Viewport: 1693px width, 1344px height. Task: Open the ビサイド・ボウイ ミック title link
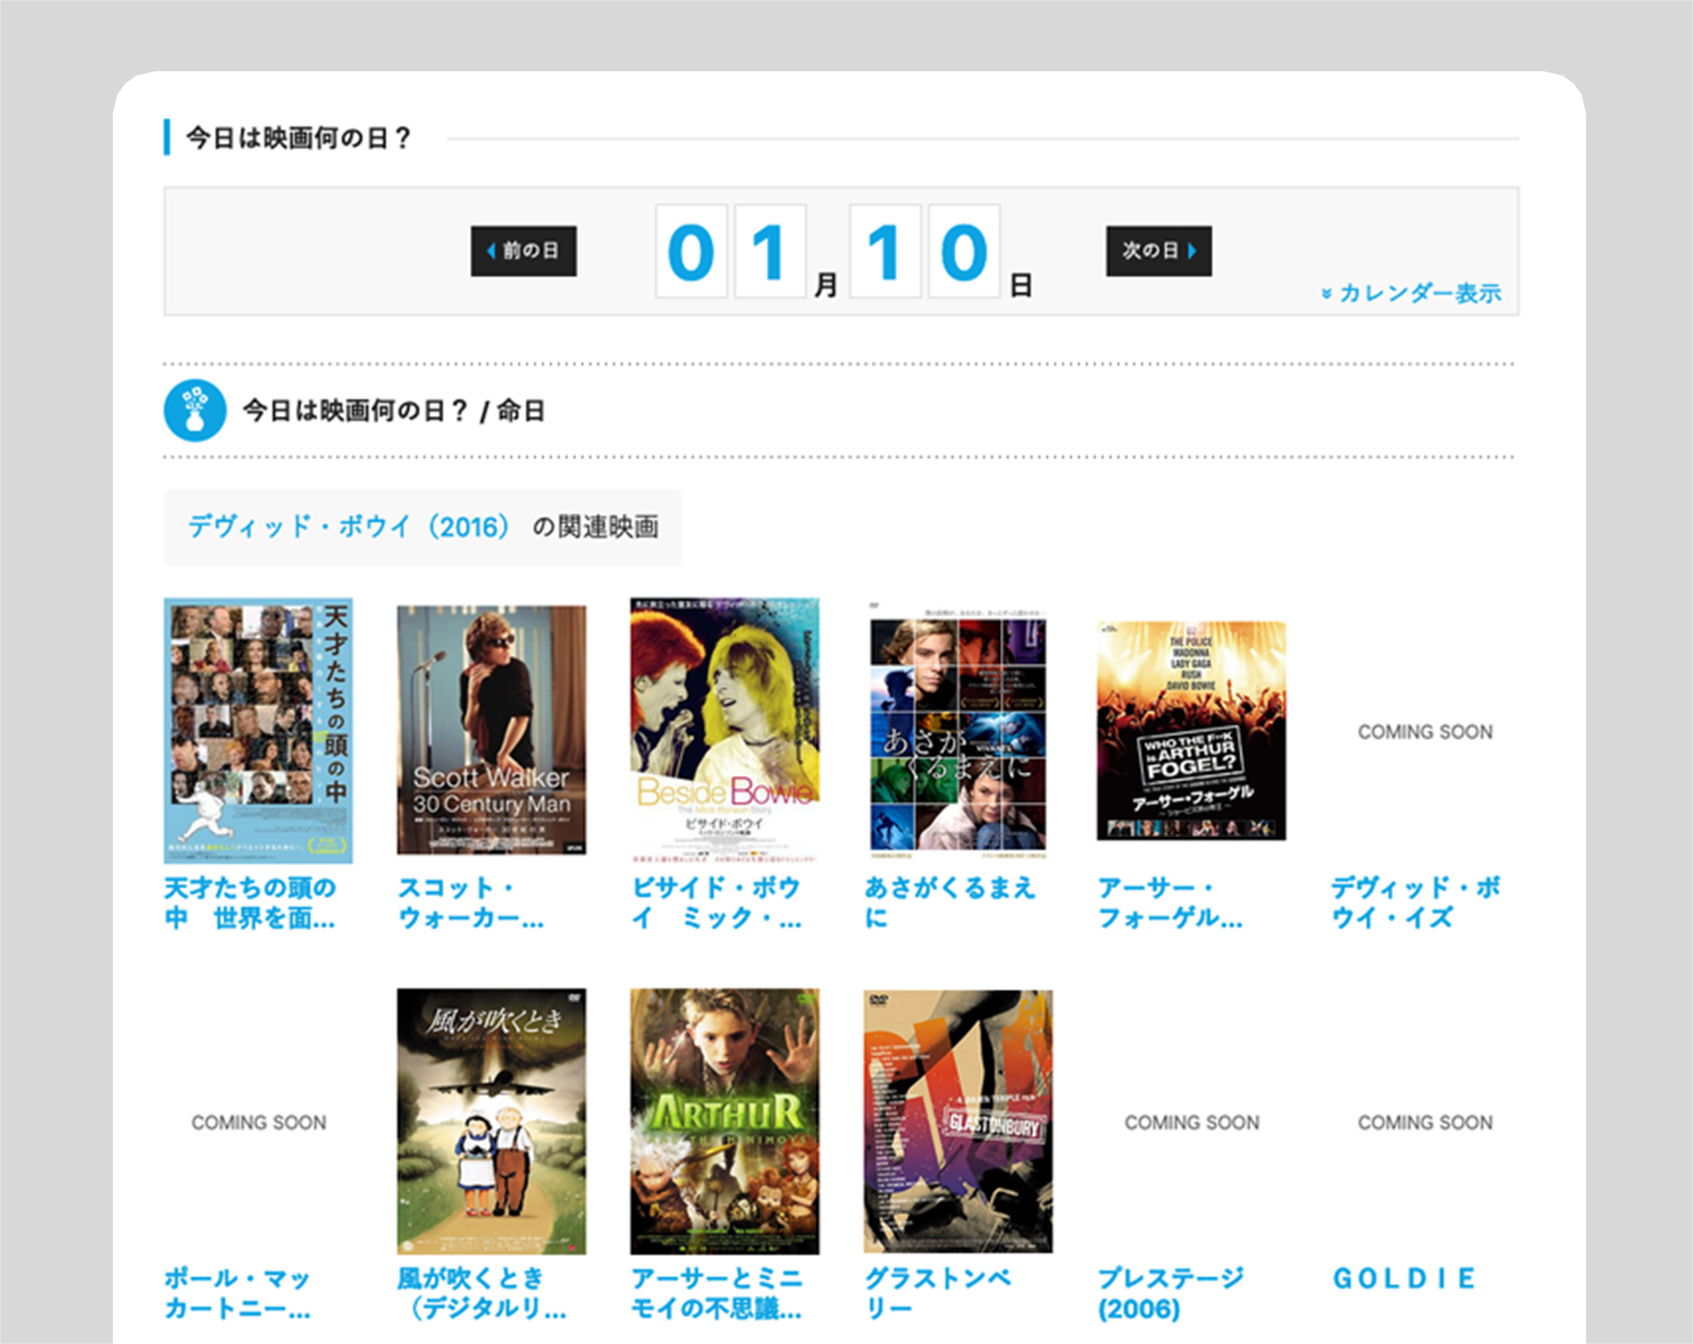(x=717, y=902)
